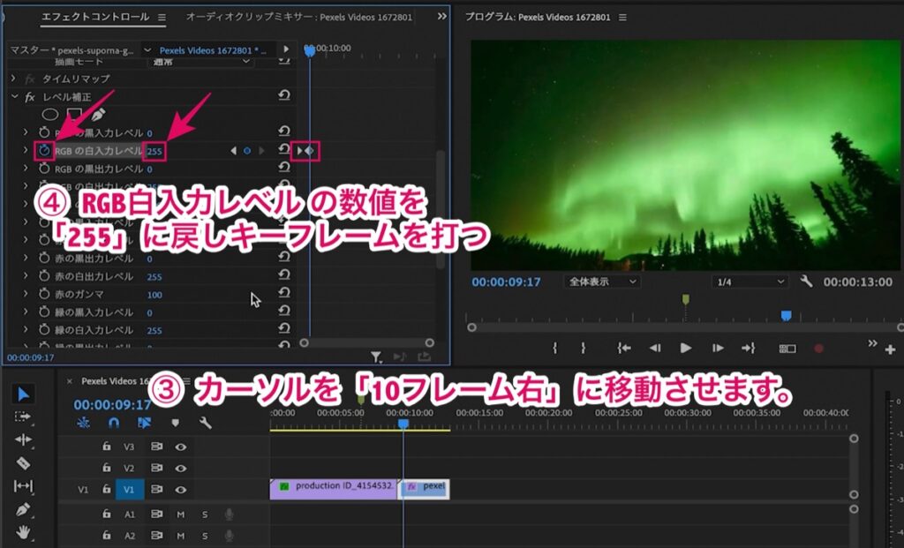Open program monitor wrench settings

point(806,282)
